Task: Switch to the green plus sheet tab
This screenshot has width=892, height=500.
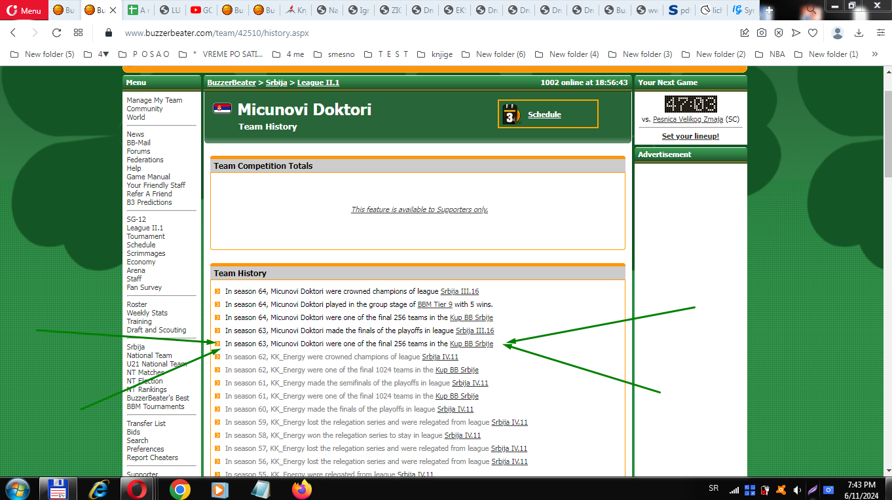Action: [139, 10]
